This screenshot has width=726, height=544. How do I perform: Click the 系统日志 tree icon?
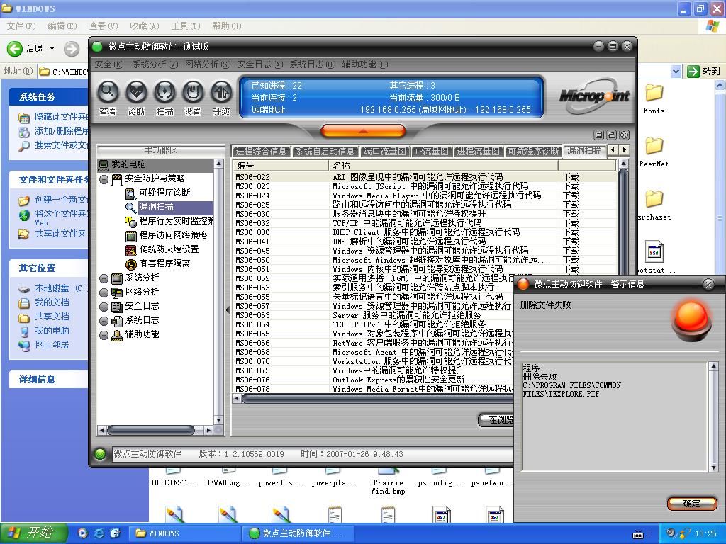[117, 321]
